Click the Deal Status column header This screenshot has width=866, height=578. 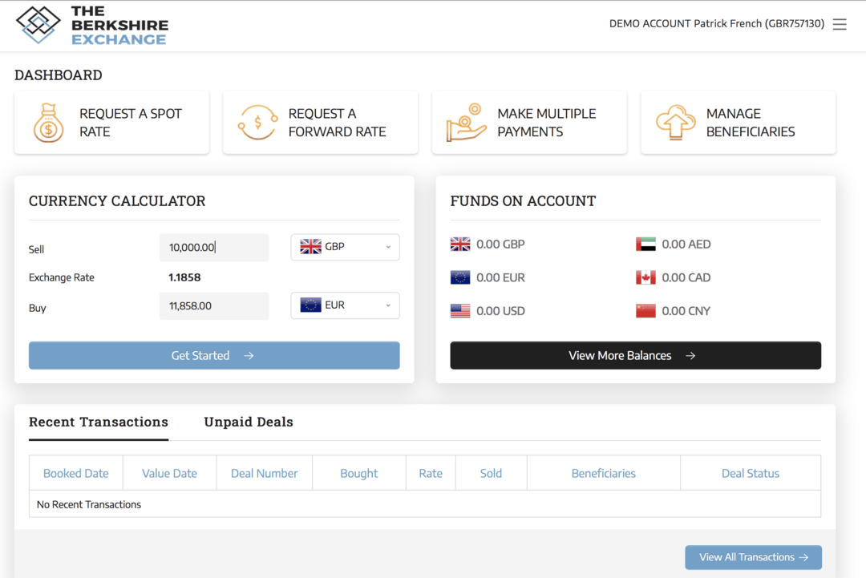751,473
